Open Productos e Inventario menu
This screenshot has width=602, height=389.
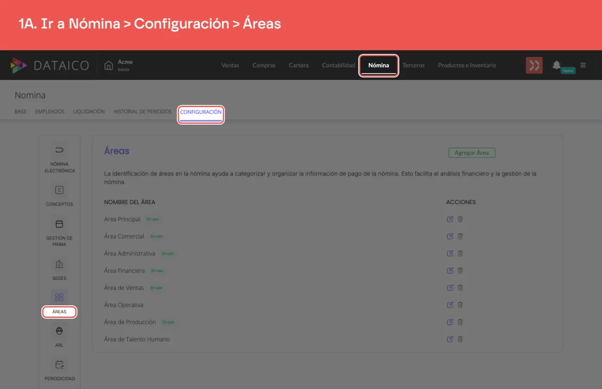tap(467, 65)
